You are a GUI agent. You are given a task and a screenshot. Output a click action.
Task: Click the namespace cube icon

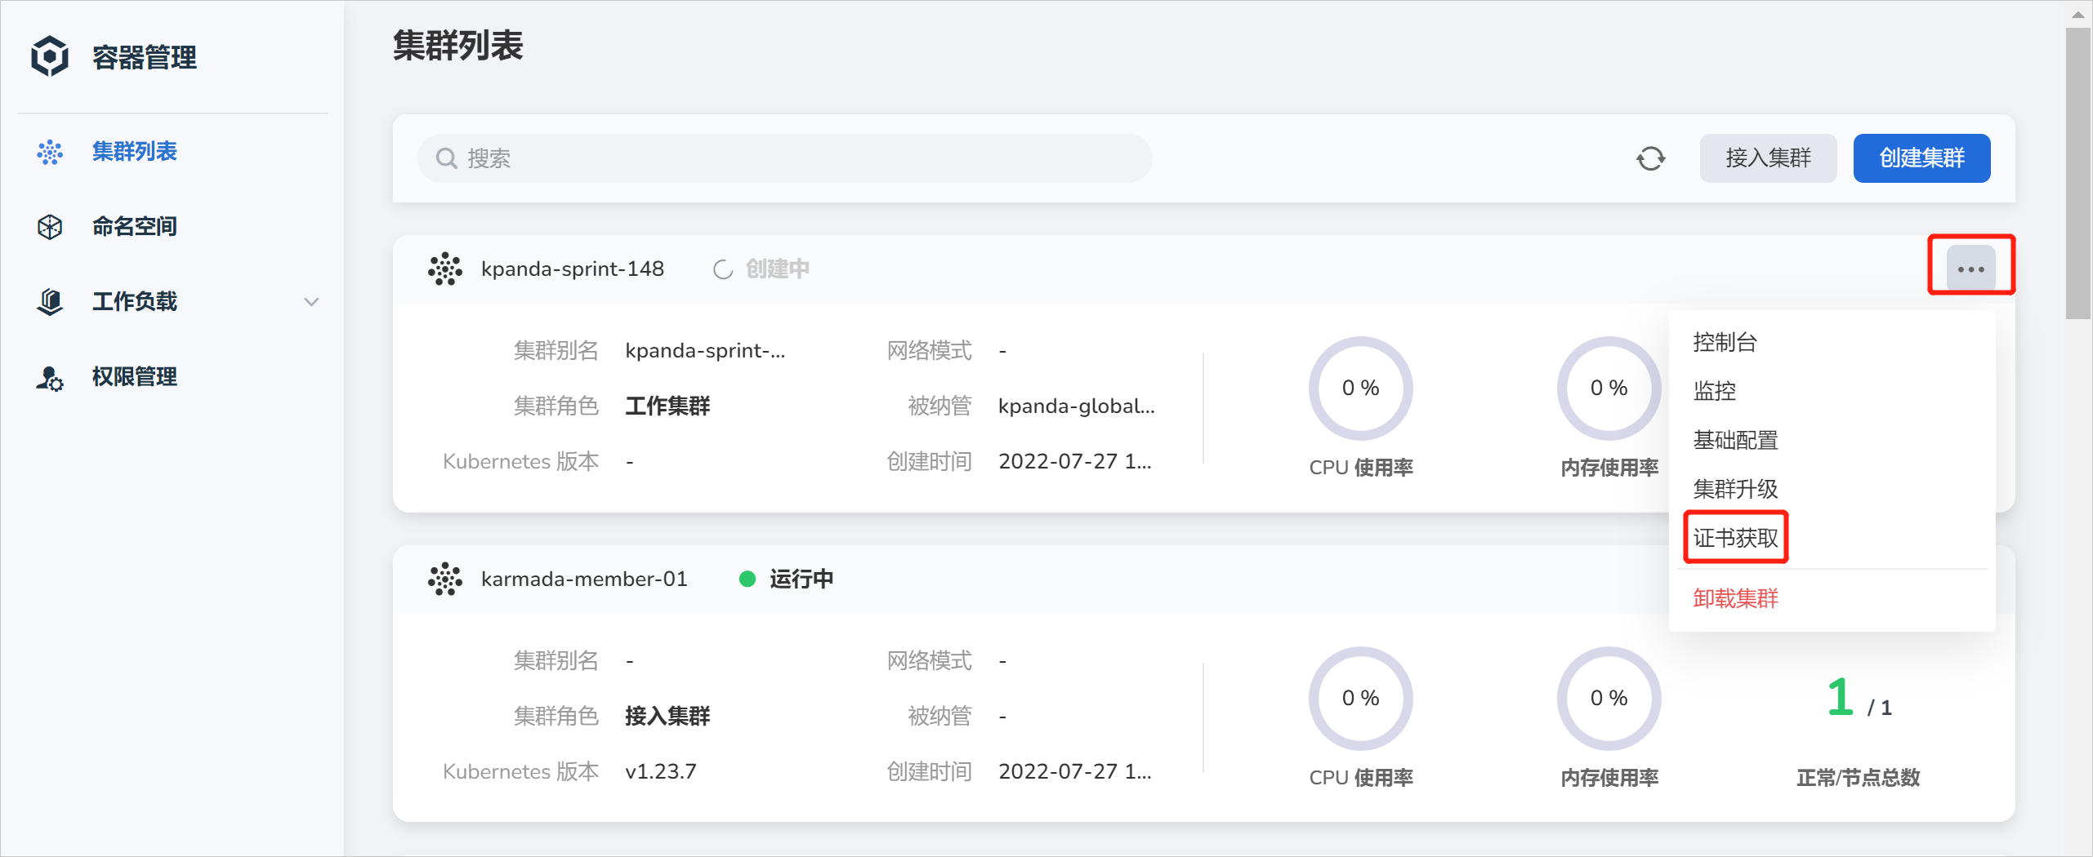50,227
